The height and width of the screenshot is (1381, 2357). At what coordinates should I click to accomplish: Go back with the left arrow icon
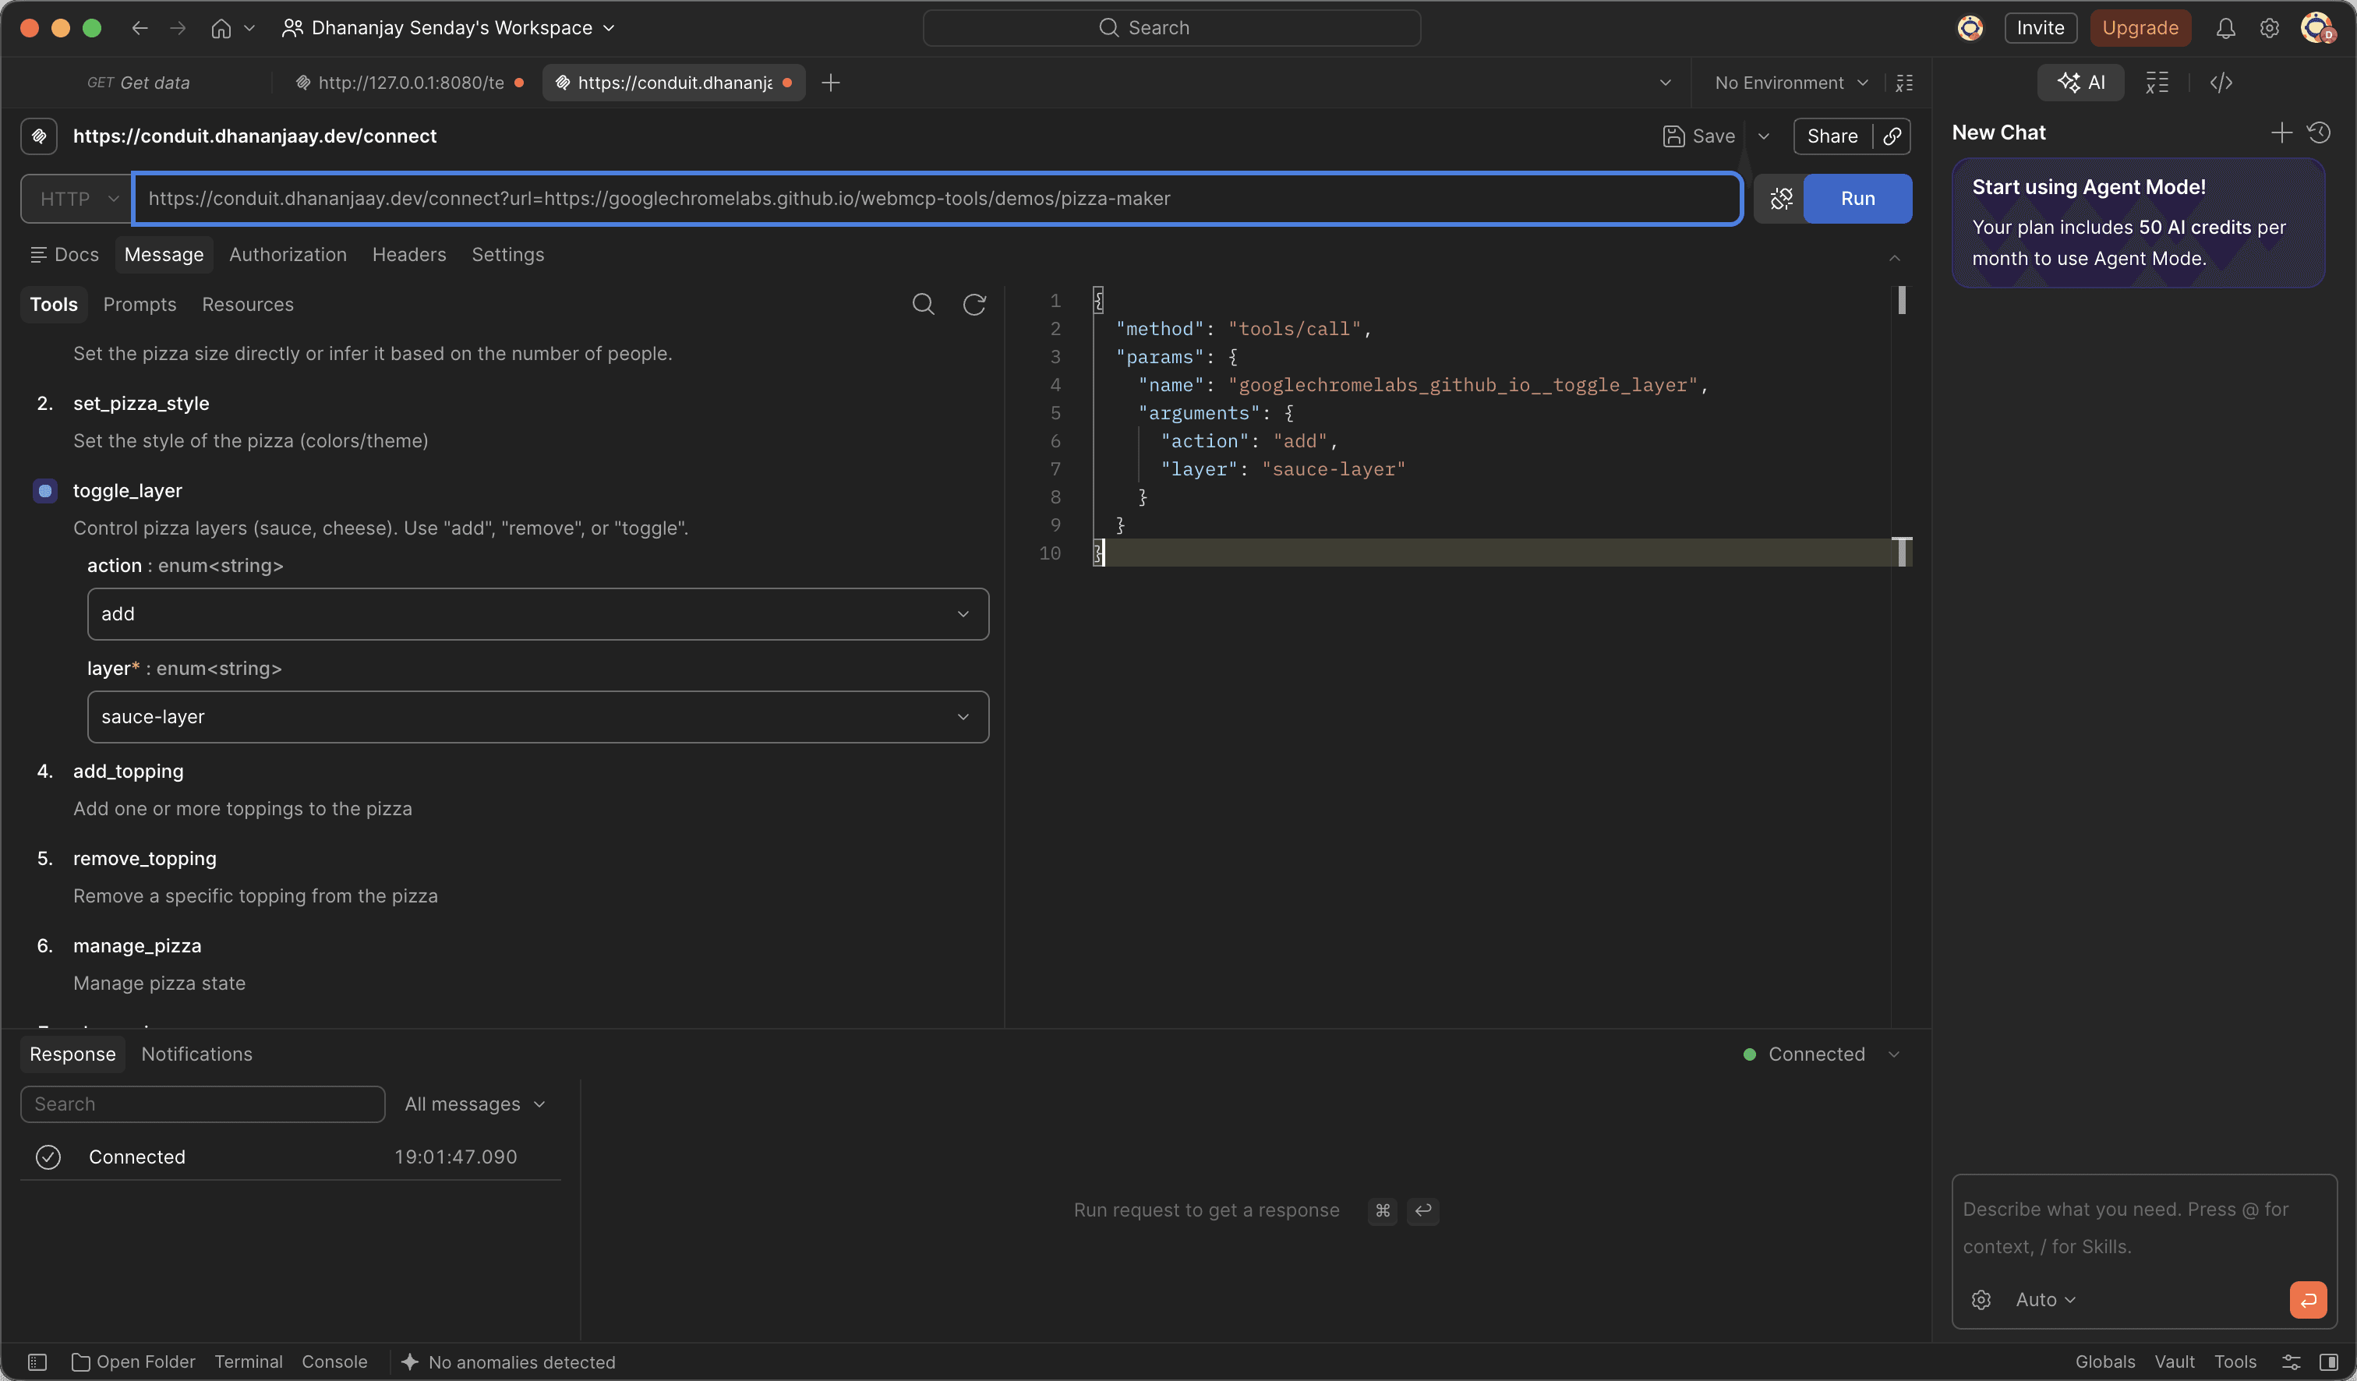tap(140, 28)
